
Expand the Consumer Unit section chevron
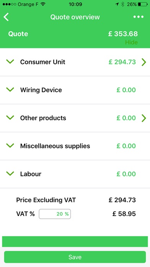pyautogui.click(x=10, y=61)
